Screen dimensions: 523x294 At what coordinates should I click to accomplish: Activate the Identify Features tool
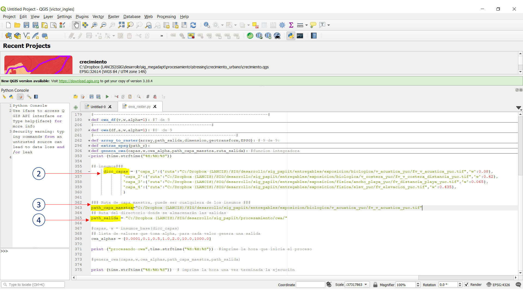(x=207, y=25)
